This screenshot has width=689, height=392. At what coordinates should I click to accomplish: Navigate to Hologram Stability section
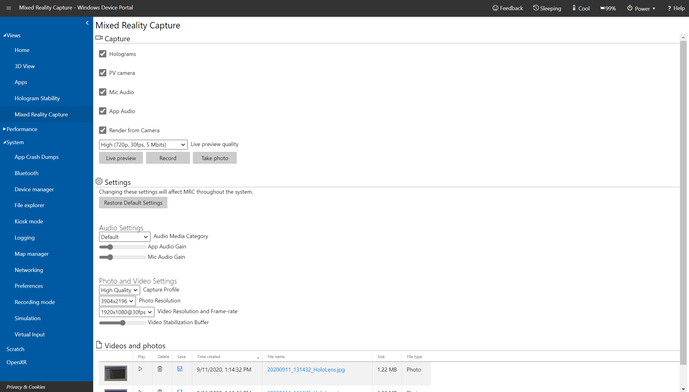tap(37, 98)
